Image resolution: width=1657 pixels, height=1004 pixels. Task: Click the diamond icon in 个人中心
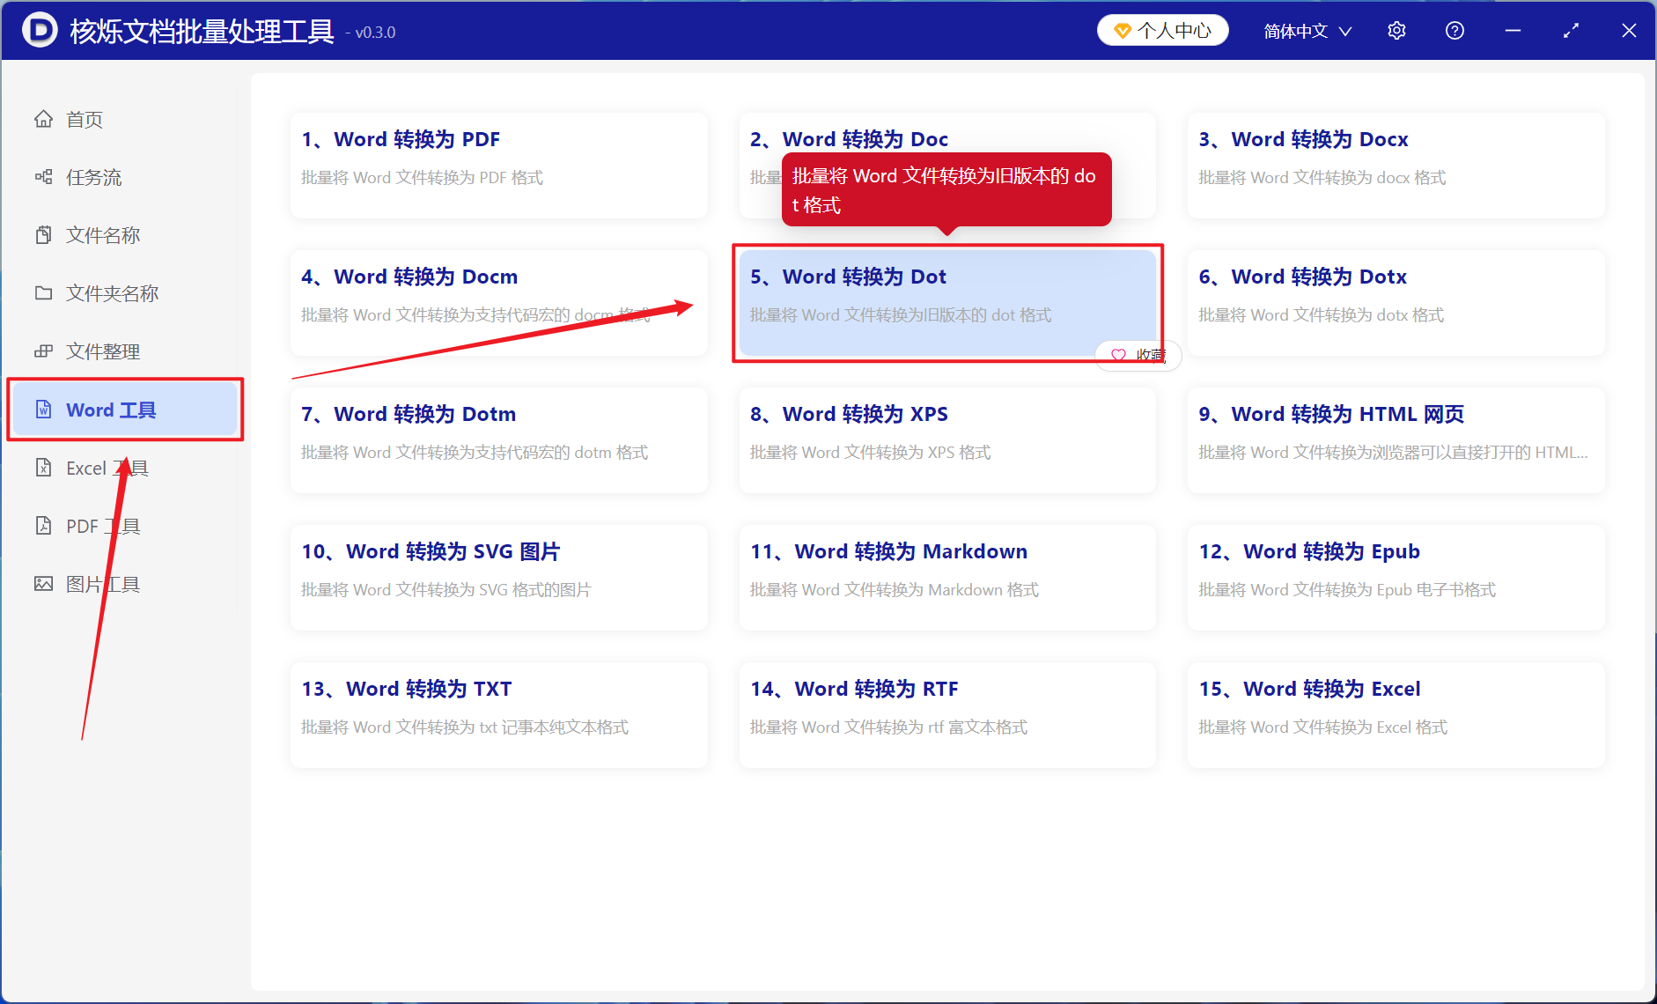pyautogui.click(x=1123, y=31)
